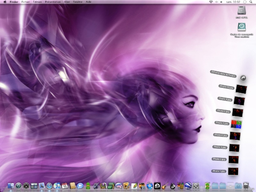Open the Photo 3.jpg thumbnail
This screenshot has width=256, height=192.
pos(234,148)
